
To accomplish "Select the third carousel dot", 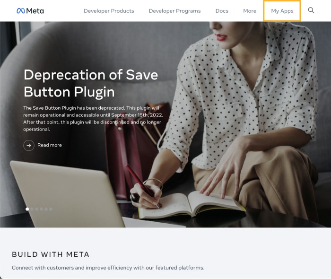I will click(37, 209).
